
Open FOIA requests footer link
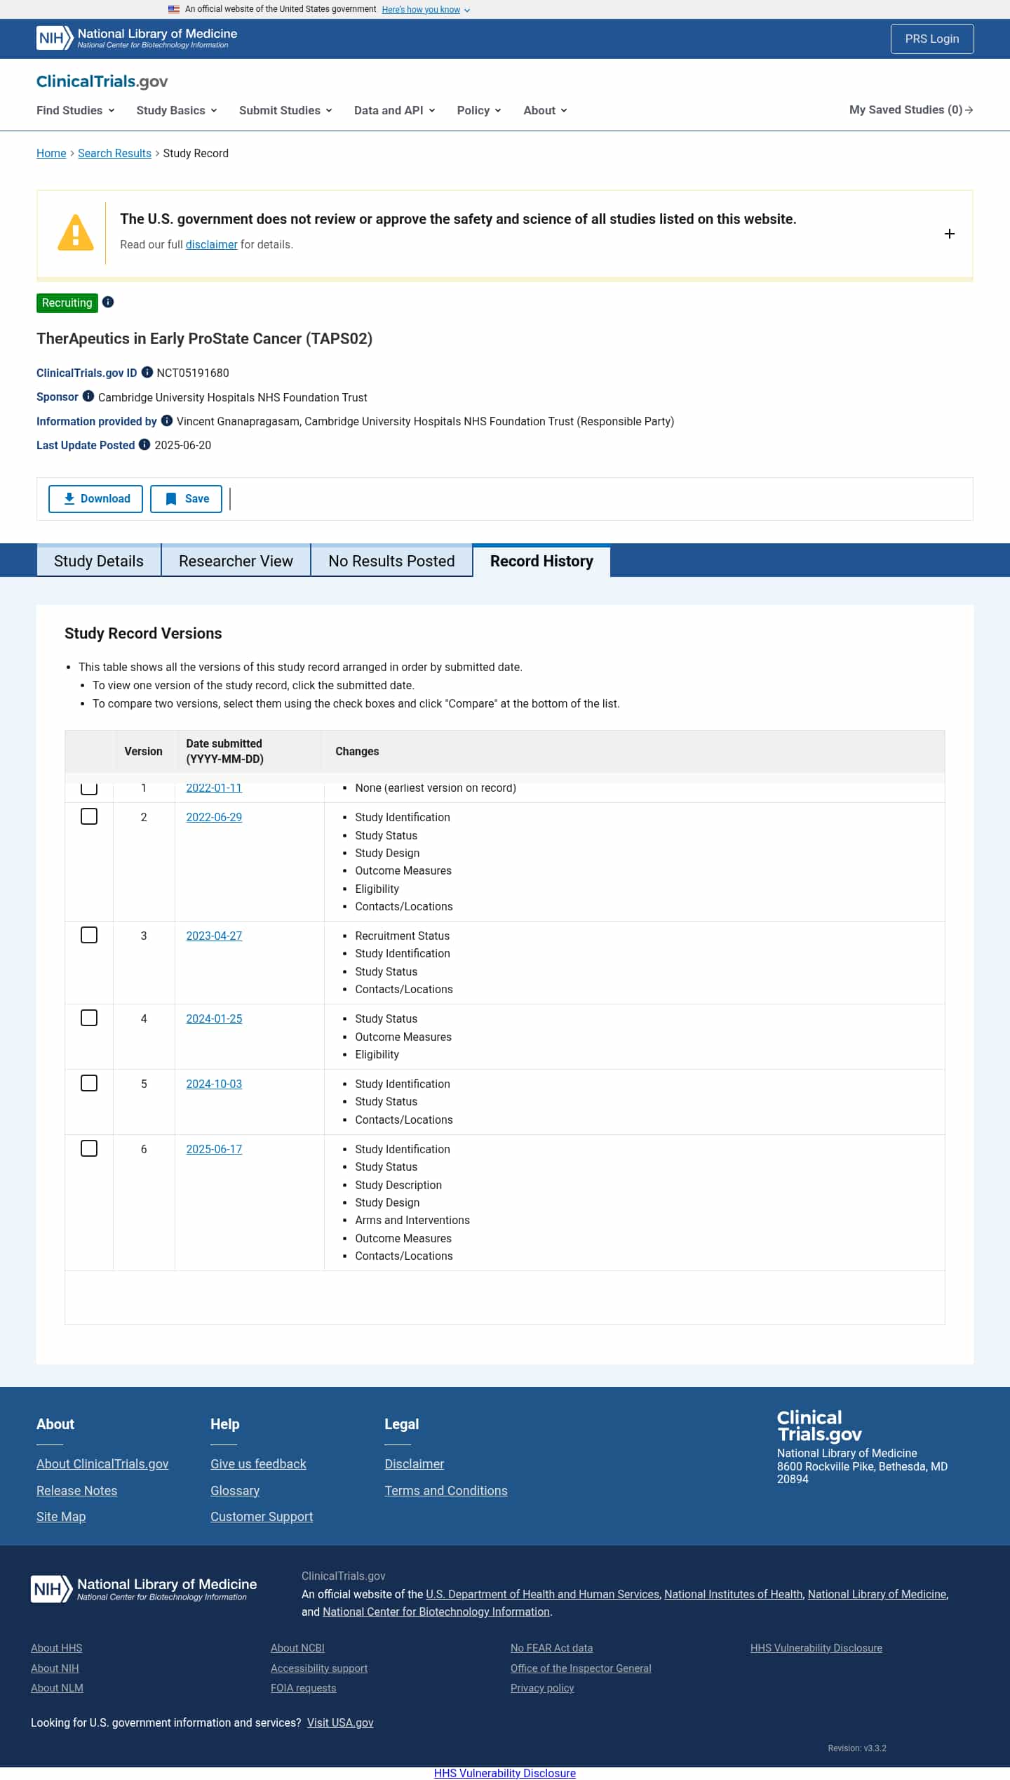click(x=304, y=1688)
